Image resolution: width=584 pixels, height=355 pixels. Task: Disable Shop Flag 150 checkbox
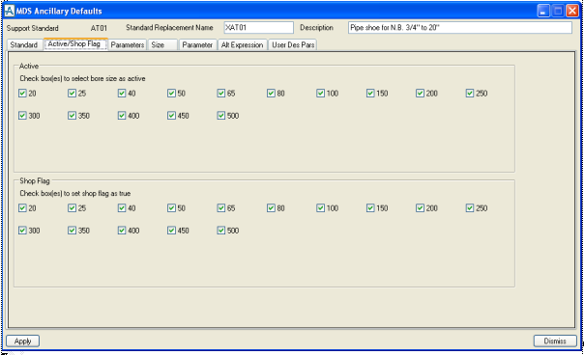[x=370, y=207]
